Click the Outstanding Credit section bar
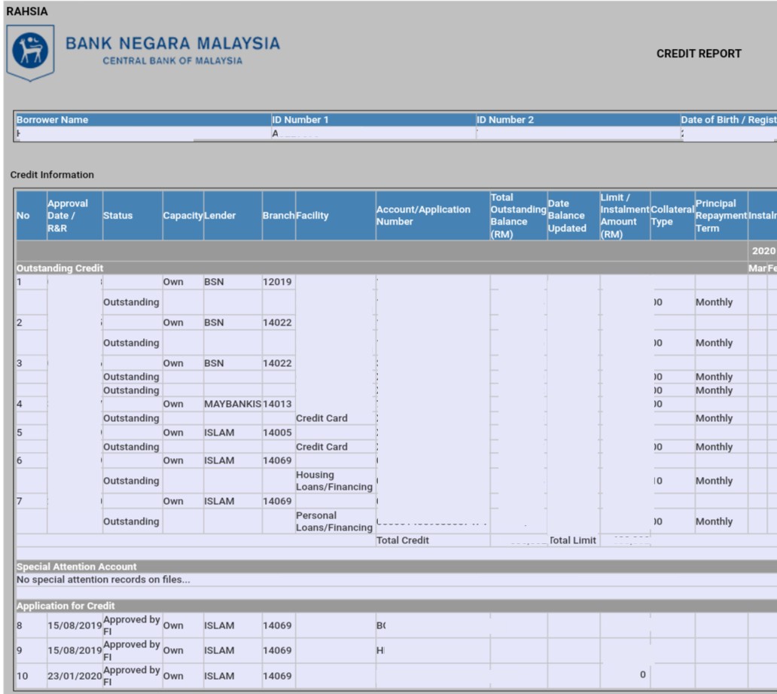The image size is (777, 694). [x=60, y=268]
